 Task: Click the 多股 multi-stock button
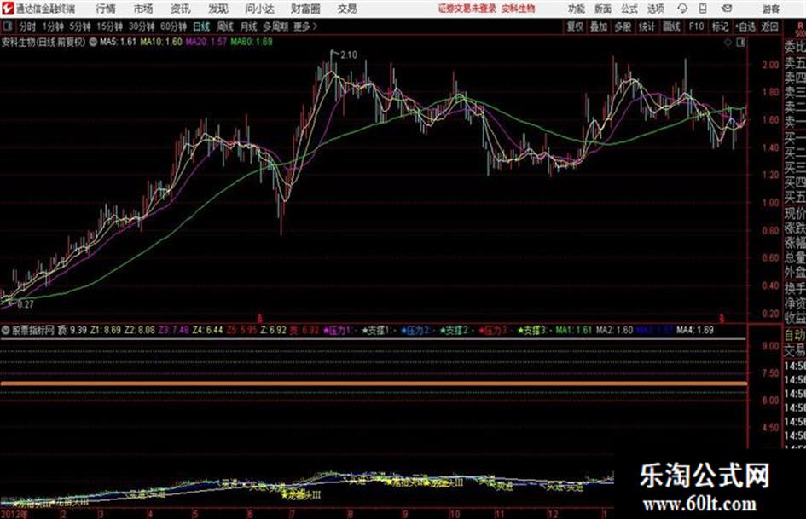click(x=623, y=26)
